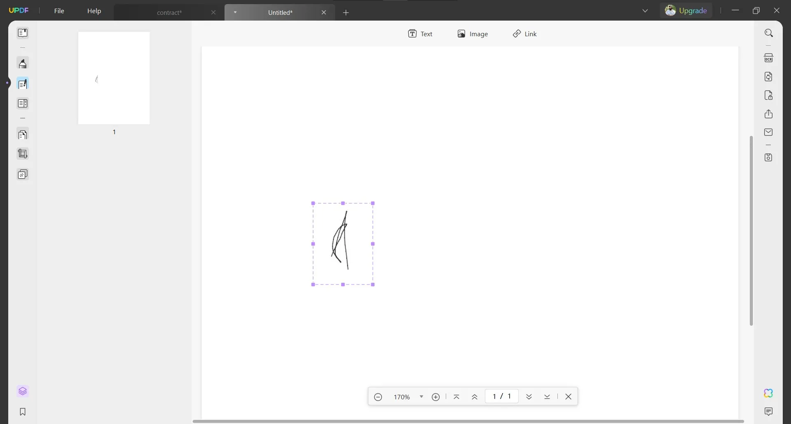791x424 pixels.
Task: Click the Text edit button
Action: [x=420, y=34]
